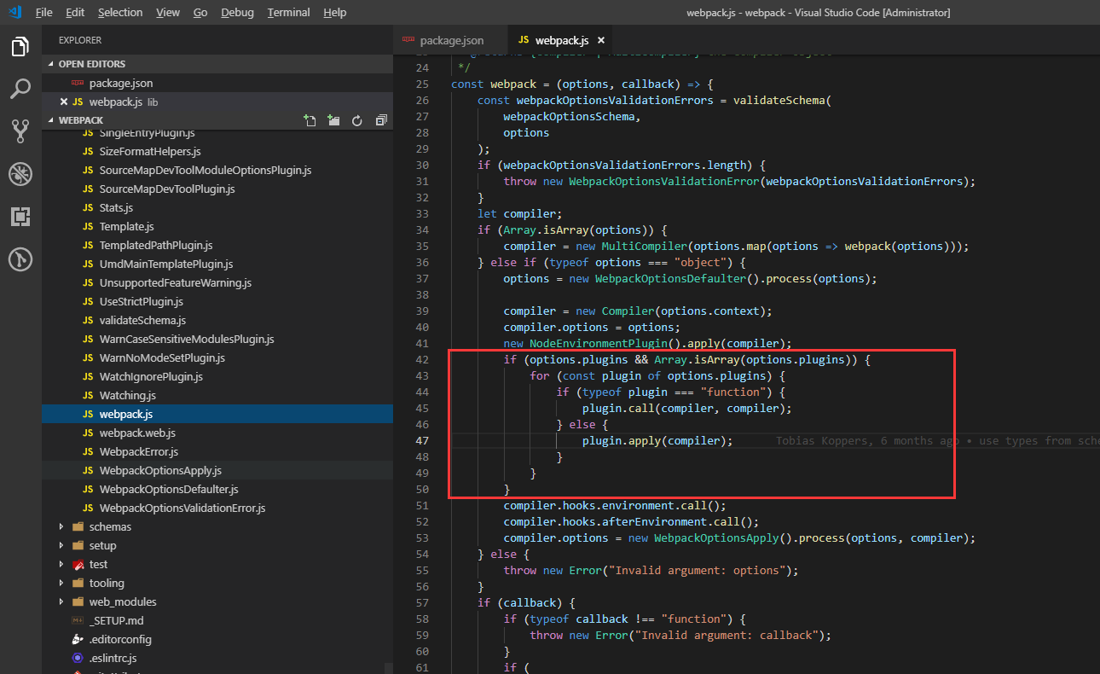Open the Debug view icon
This screenshot has width=1100, height=674.
click(x=20, y=174)
